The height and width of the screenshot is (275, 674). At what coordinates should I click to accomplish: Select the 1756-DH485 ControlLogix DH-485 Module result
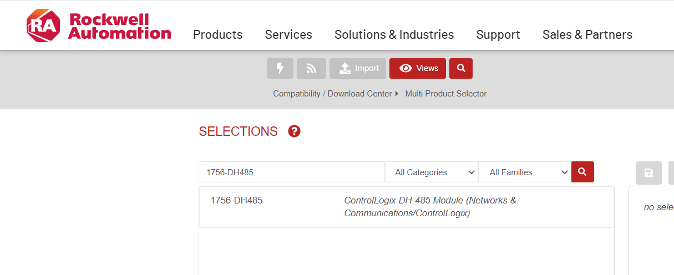click(406, 207)
